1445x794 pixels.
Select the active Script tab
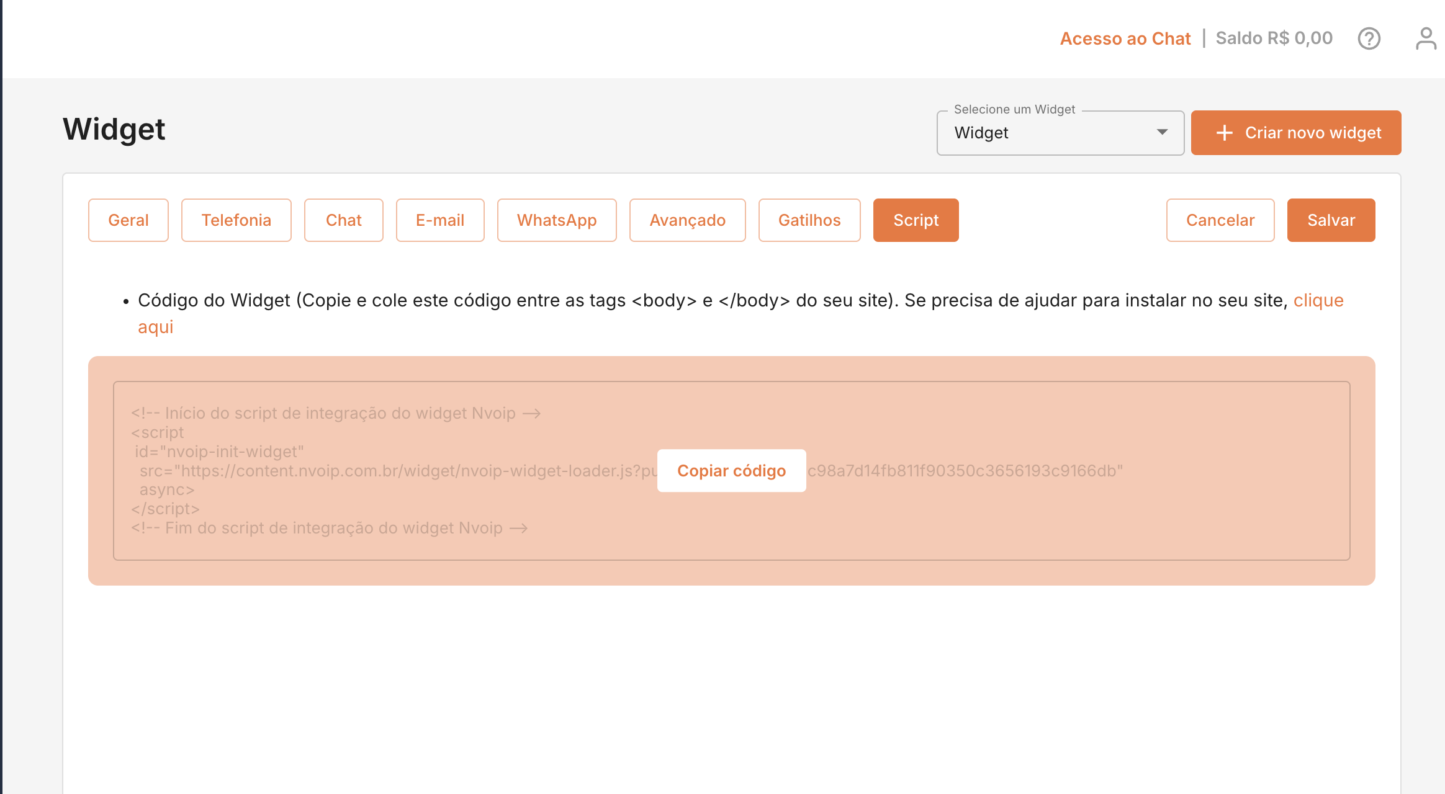[x=916, y=220]
